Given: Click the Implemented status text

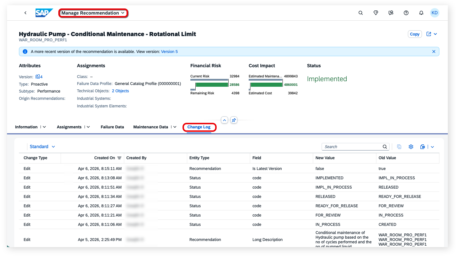Looking at the screenshot, I should [x=327, y=79].
